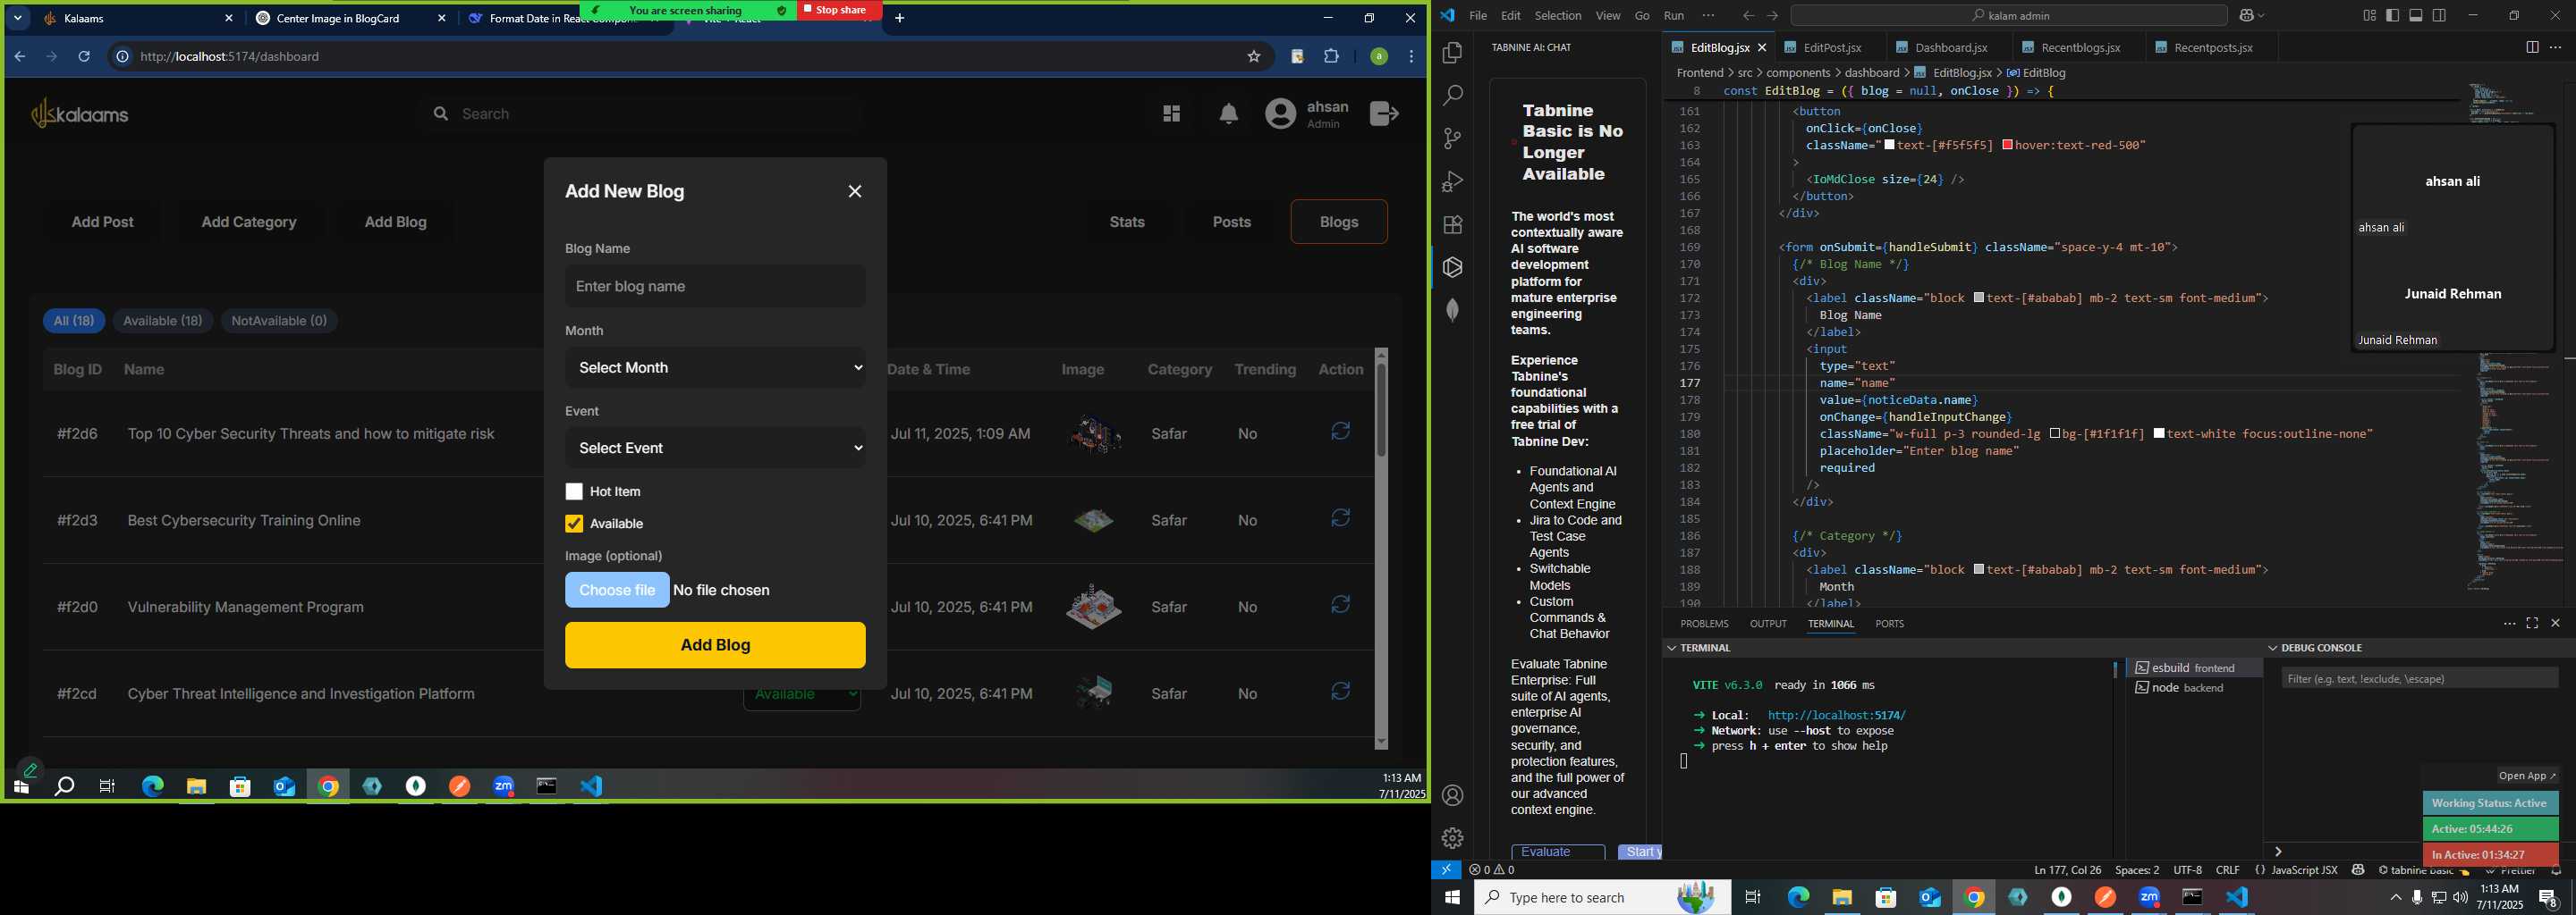The image size is (2576, 915).
Task: Open notifications bell in Kalaams header
Action: pos(1229,113)
